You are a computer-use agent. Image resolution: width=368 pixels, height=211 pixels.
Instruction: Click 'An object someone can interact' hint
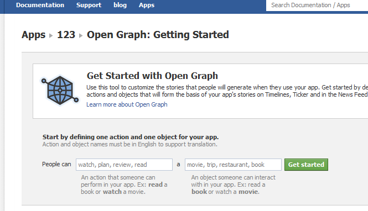click(234, 184)
